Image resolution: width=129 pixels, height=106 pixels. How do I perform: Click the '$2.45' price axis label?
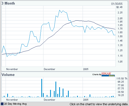(x=119, y=7)
